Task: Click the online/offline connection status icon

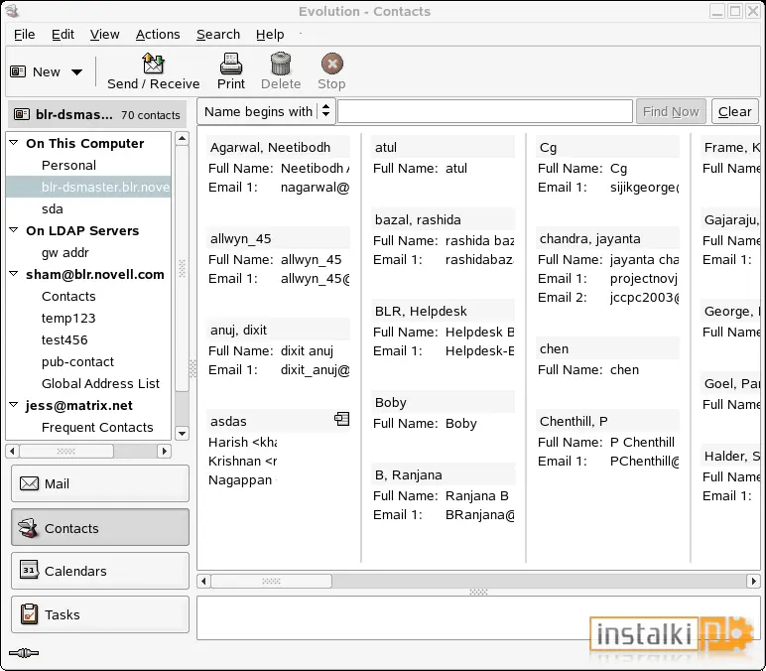Action: point(24,653)
